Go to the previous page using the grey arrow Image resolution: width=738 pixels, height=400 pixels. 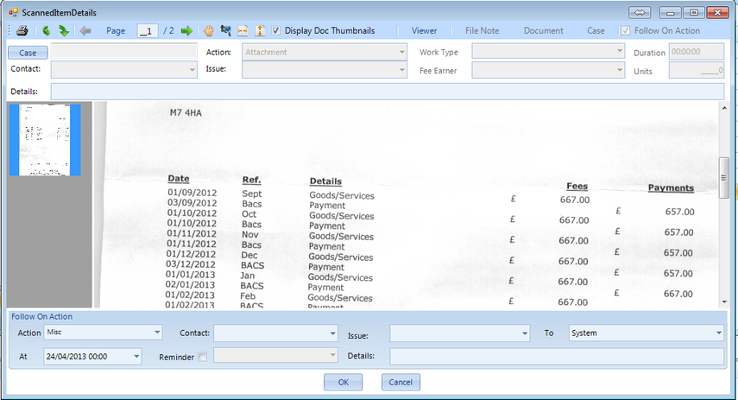click(x=85, y=31)
